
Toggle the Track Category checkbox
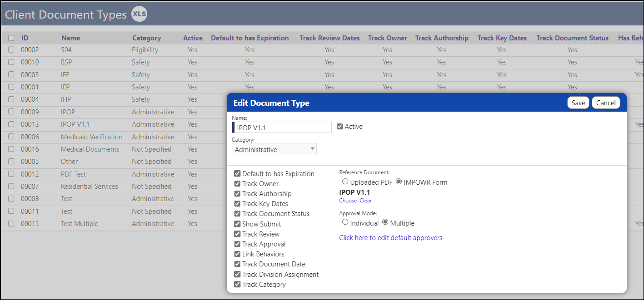click(237, 285)
